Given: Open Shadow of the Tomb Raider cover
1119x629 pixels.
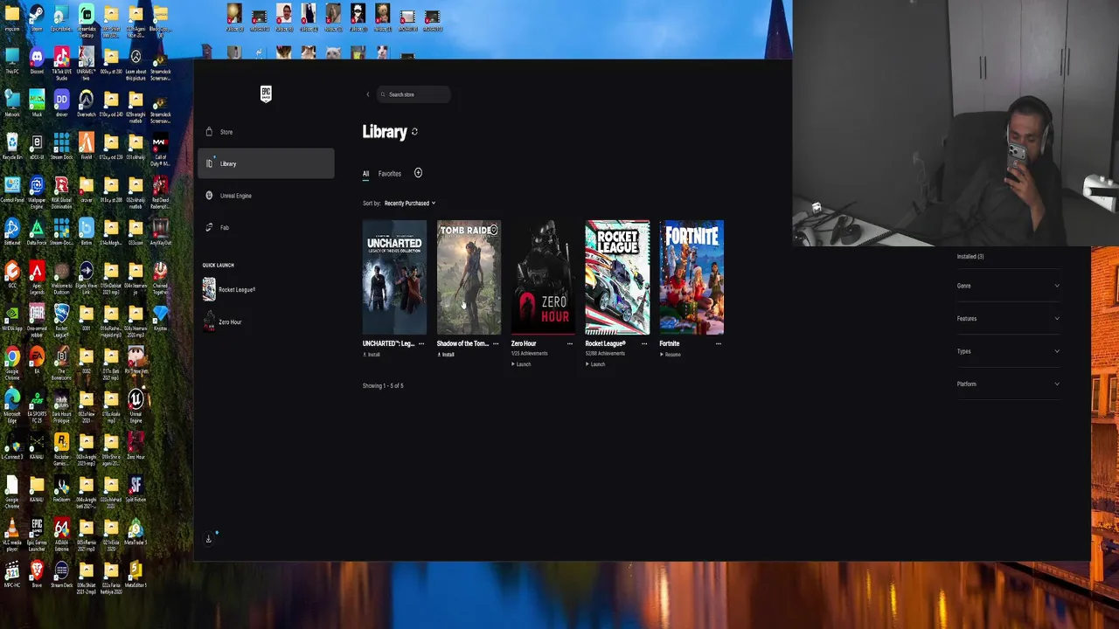Looking at the screenshot, I should [469, 278].
